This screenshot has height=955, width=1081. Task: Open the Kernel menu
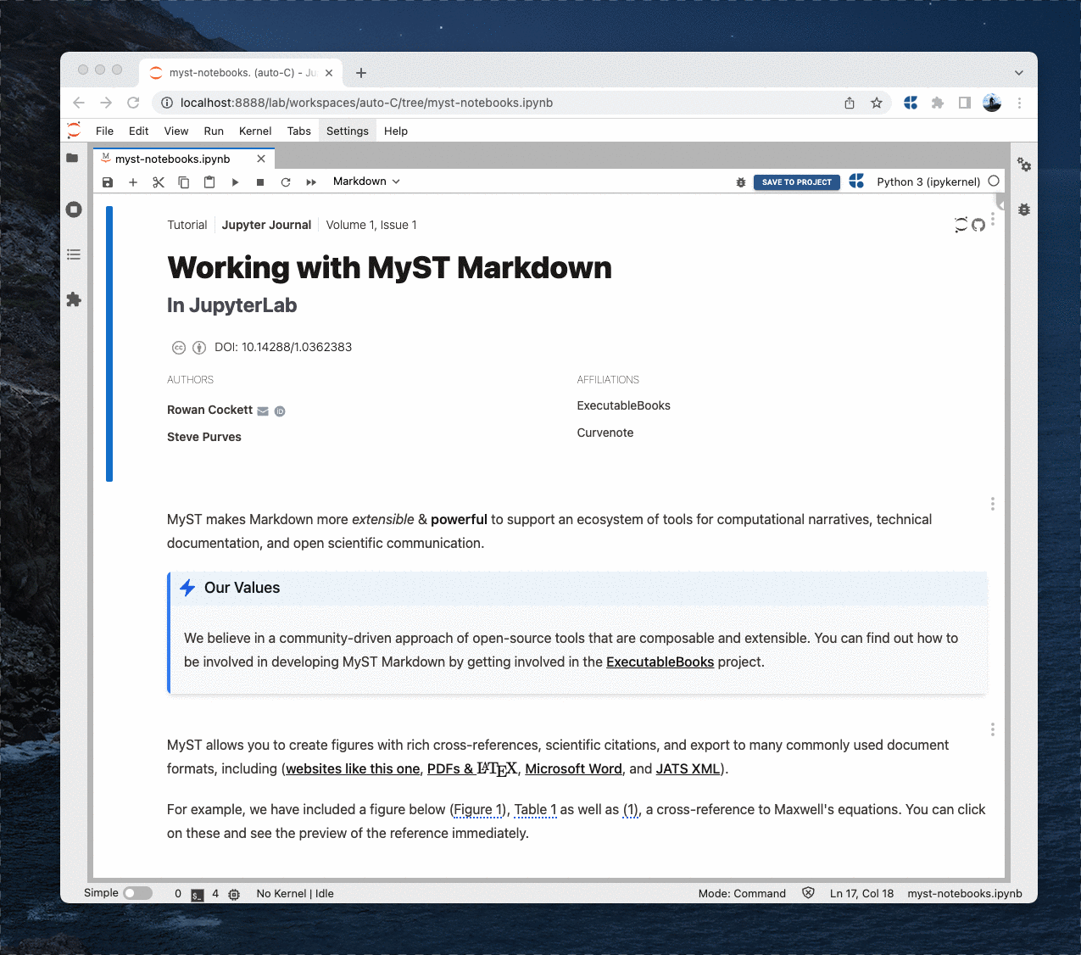point(255,131)
